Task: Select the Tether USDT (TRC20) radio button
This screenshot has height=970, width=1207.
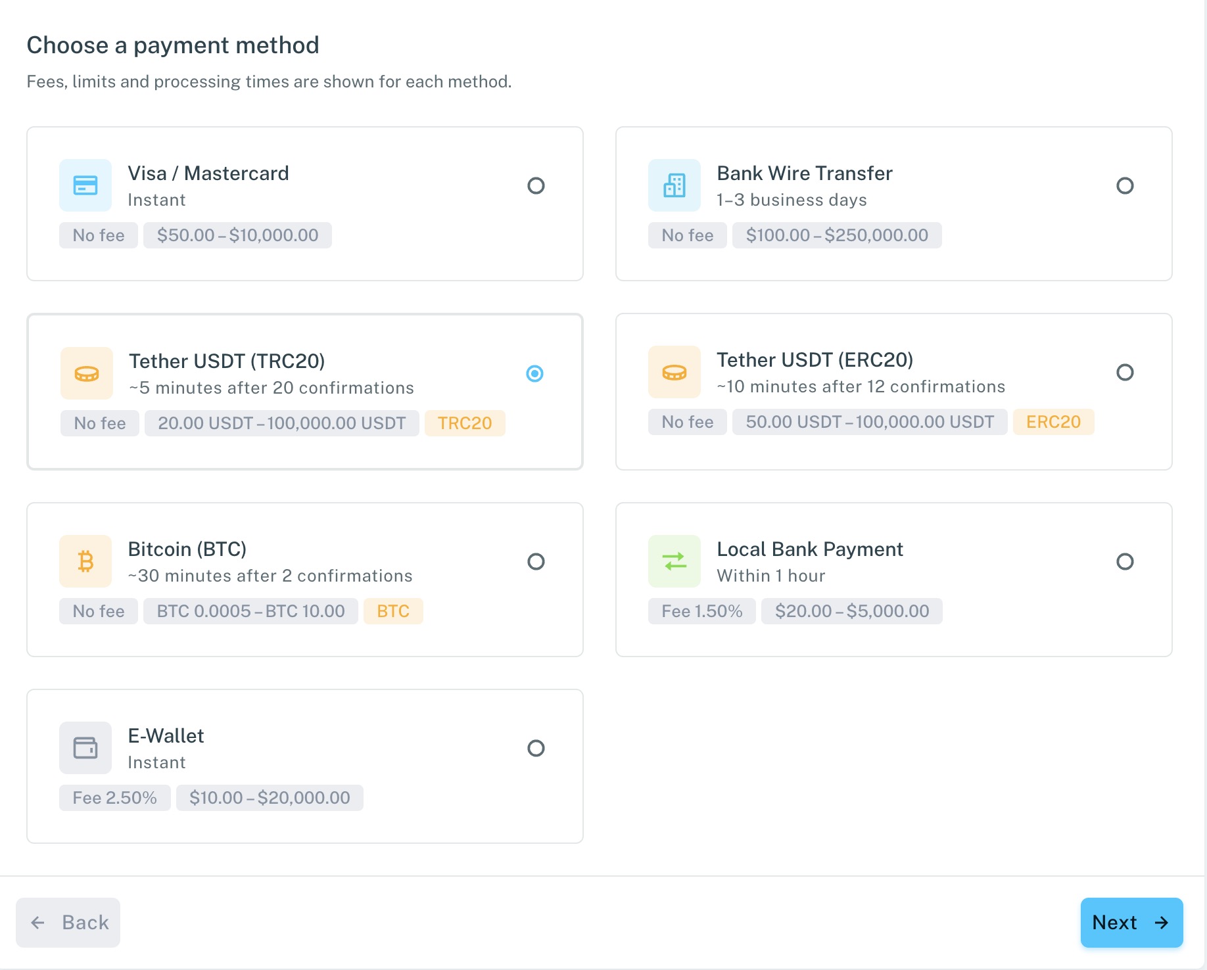Action: [535, 373]
